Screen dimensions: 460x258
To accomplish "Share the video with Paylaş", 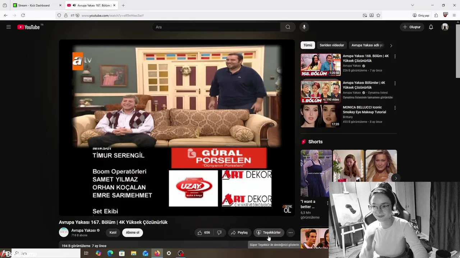I will tap(239, 233).
